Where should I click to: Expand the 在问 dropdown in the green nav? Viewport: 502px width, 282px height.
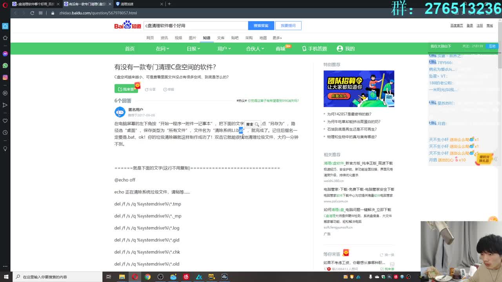[x=162, y=49]
